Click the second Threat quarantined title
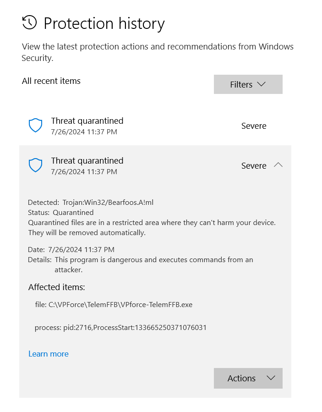This screenshot has width=322, height=412. [x=87, y=161]
